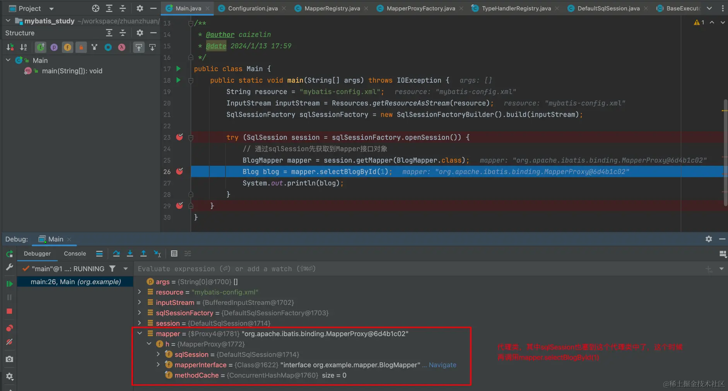The height and width of the screenshot is (391, 728).
Task: Select stack frame main:26, Main
Action: [75, 282]
